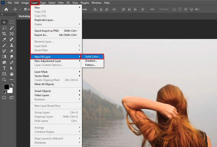Activate the Crop tool
This screenshot has height=147, width=217.
pyautogui.click(x=4, y=34)
